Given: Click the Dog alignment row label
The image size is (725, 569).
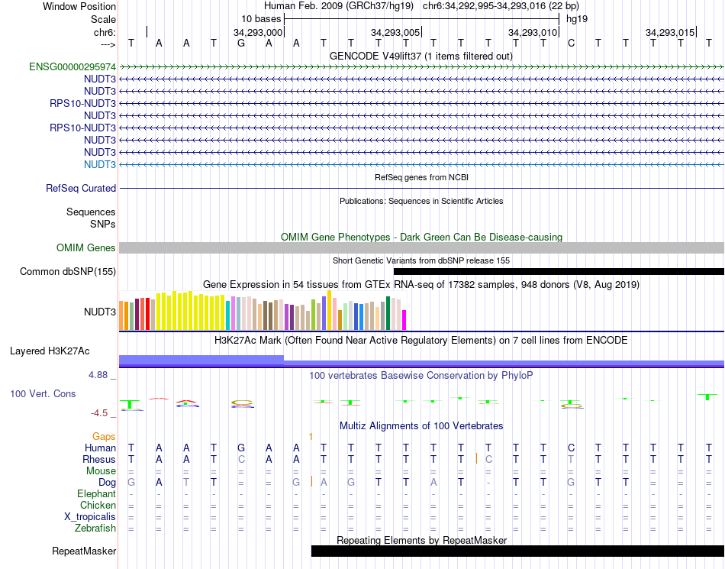Looking at the screenshot, I should (x=108, y=483).
